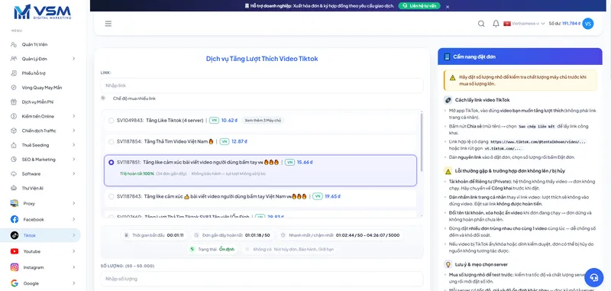
Task: Open the support headset chat bubble
Action: click(x=594, y=277)
